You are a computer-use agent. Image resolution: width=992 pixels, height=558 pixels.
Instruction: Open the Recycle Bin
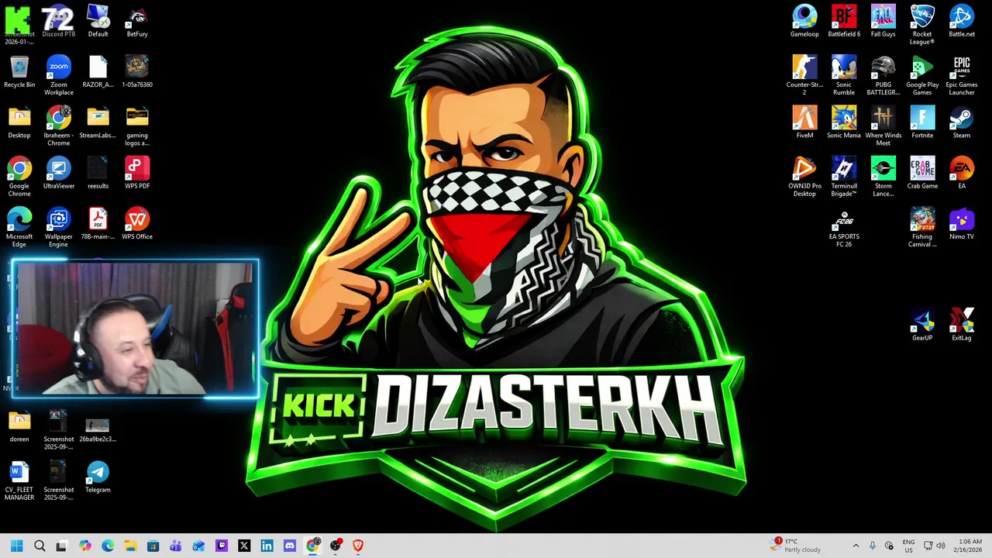point(19,72)
